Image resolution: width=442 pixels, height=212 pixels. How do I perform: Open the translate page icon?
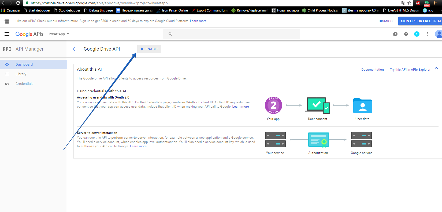pos(403,3)
